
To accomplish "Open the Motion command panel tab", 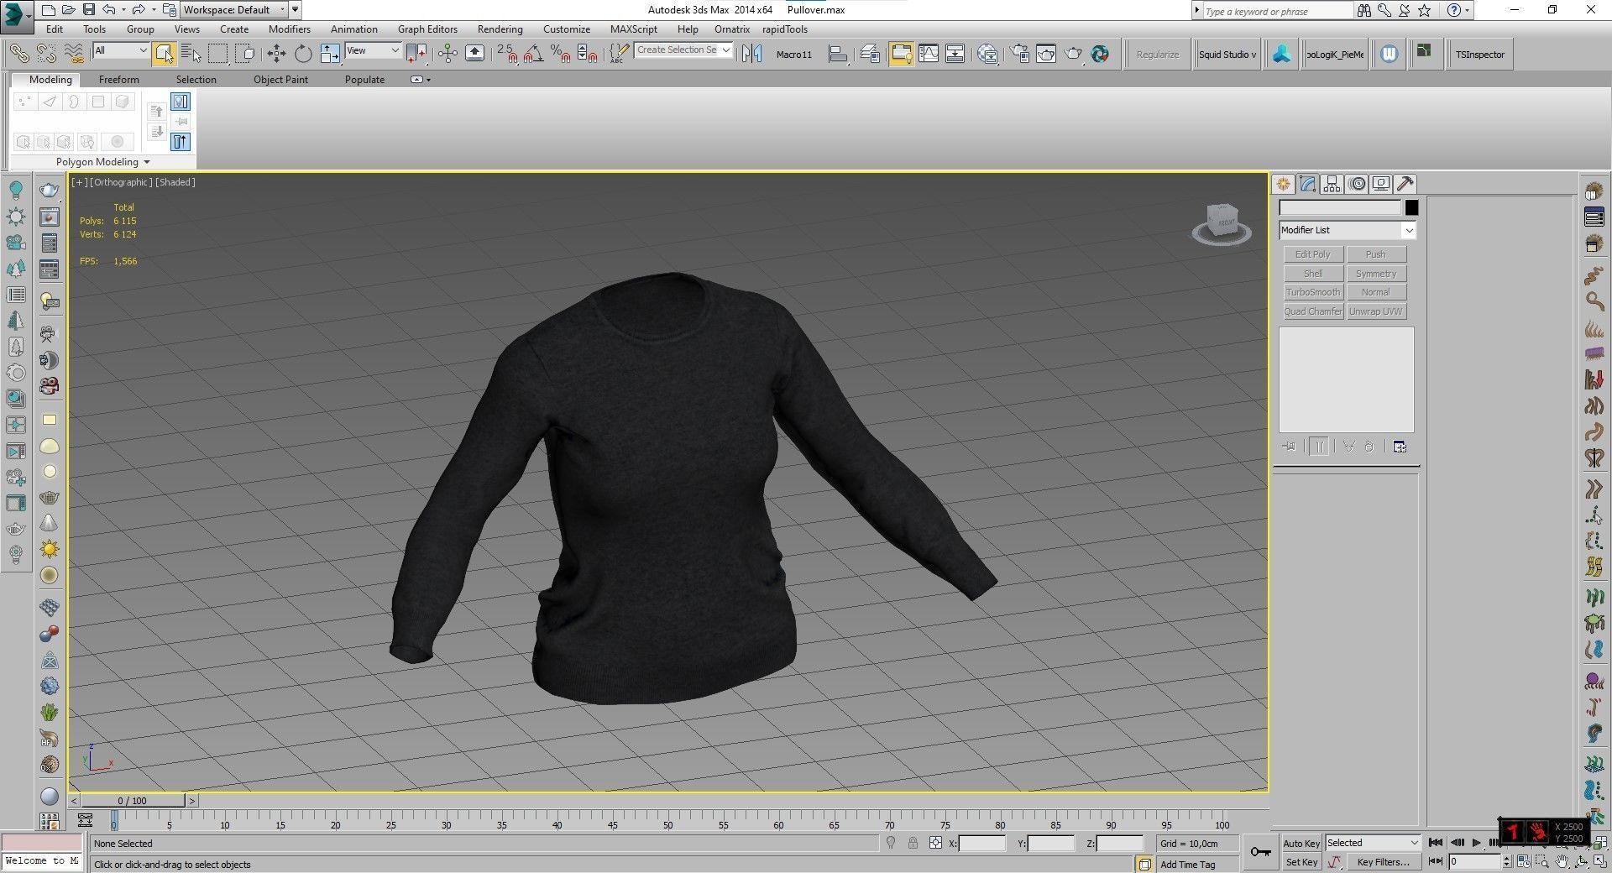I will tap(1357, 184).
